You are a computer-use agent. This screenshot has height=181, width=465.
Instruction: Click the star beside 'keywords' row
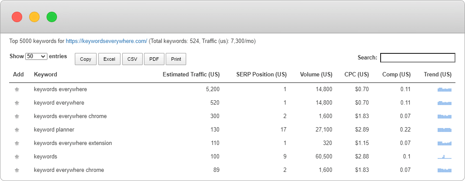pos(17,157)
